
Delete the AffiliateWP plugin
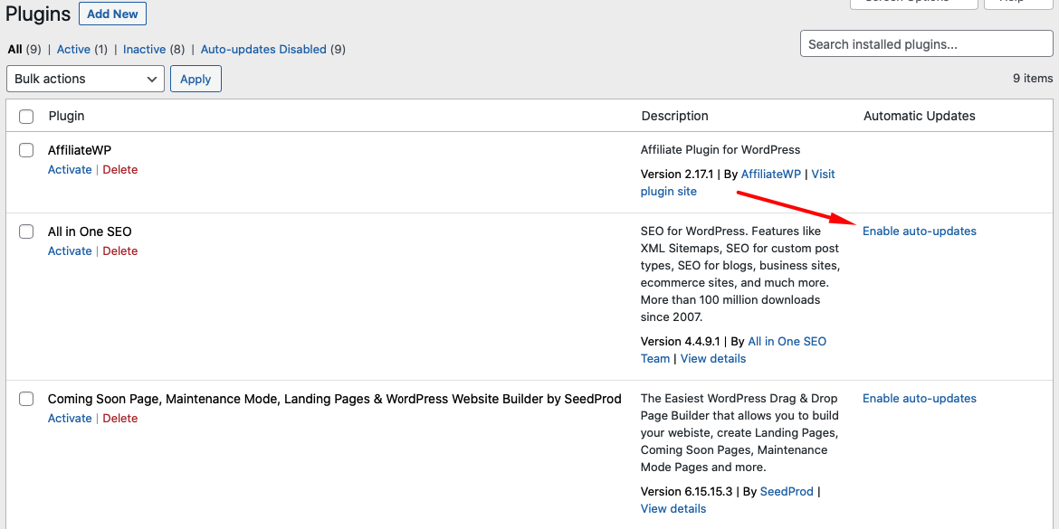[120, 169]
